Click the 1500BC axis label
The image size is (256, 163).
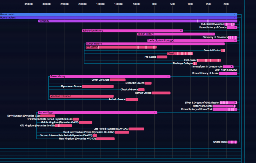101,4
